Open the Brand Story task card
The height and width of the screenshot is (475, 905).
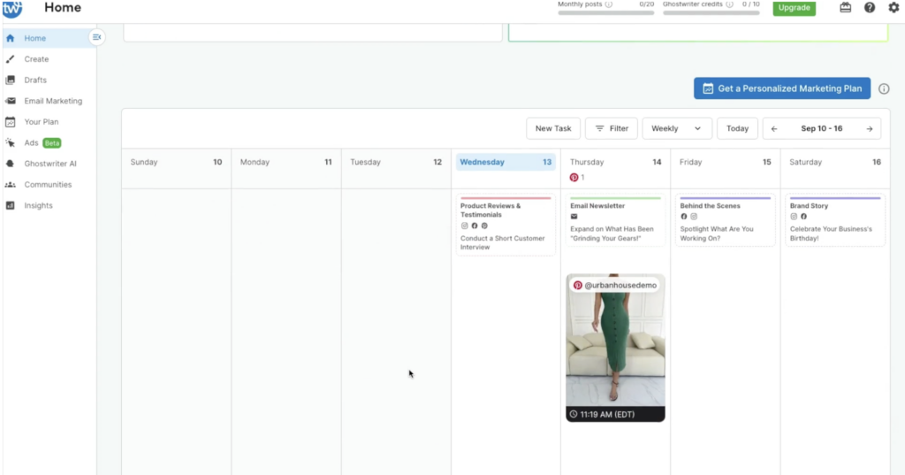pos(835,220)
